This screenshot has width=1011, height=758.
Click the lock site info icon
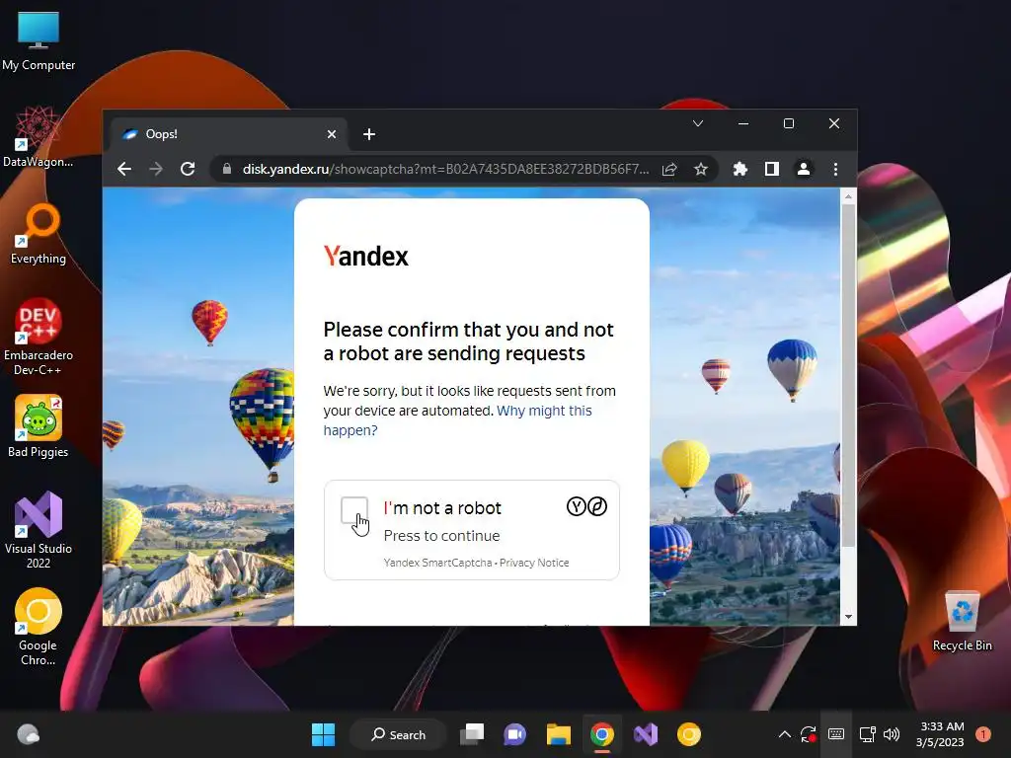click(x=226, y=169)
